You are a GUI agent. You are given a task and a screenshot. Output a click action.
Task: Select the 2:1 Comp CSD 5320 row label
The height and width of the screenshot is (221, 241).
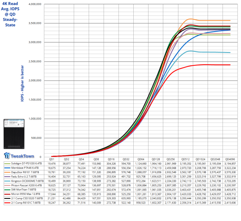click(26, 196)
